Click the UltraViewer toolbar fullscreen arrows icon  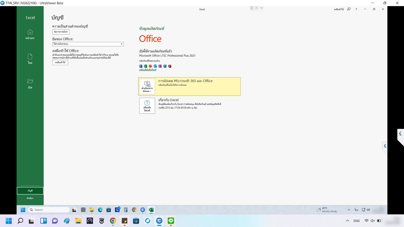click(x=257, y=8)
